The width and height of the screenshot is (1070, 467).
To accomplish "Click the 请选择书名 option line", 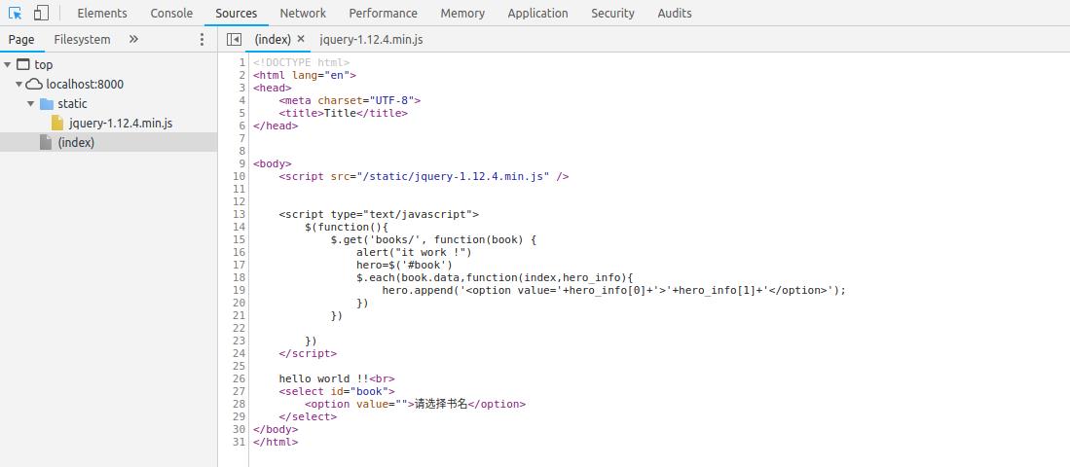I will coord(415,404).
